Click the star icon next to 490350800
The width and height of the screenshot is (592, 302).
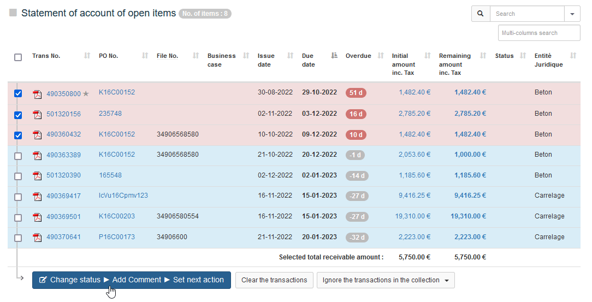pos(86,94)
